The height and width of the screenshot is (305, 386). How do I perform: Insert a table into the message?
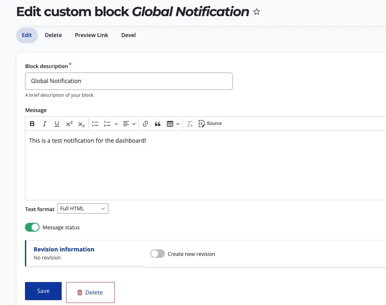tap(170, 124)
